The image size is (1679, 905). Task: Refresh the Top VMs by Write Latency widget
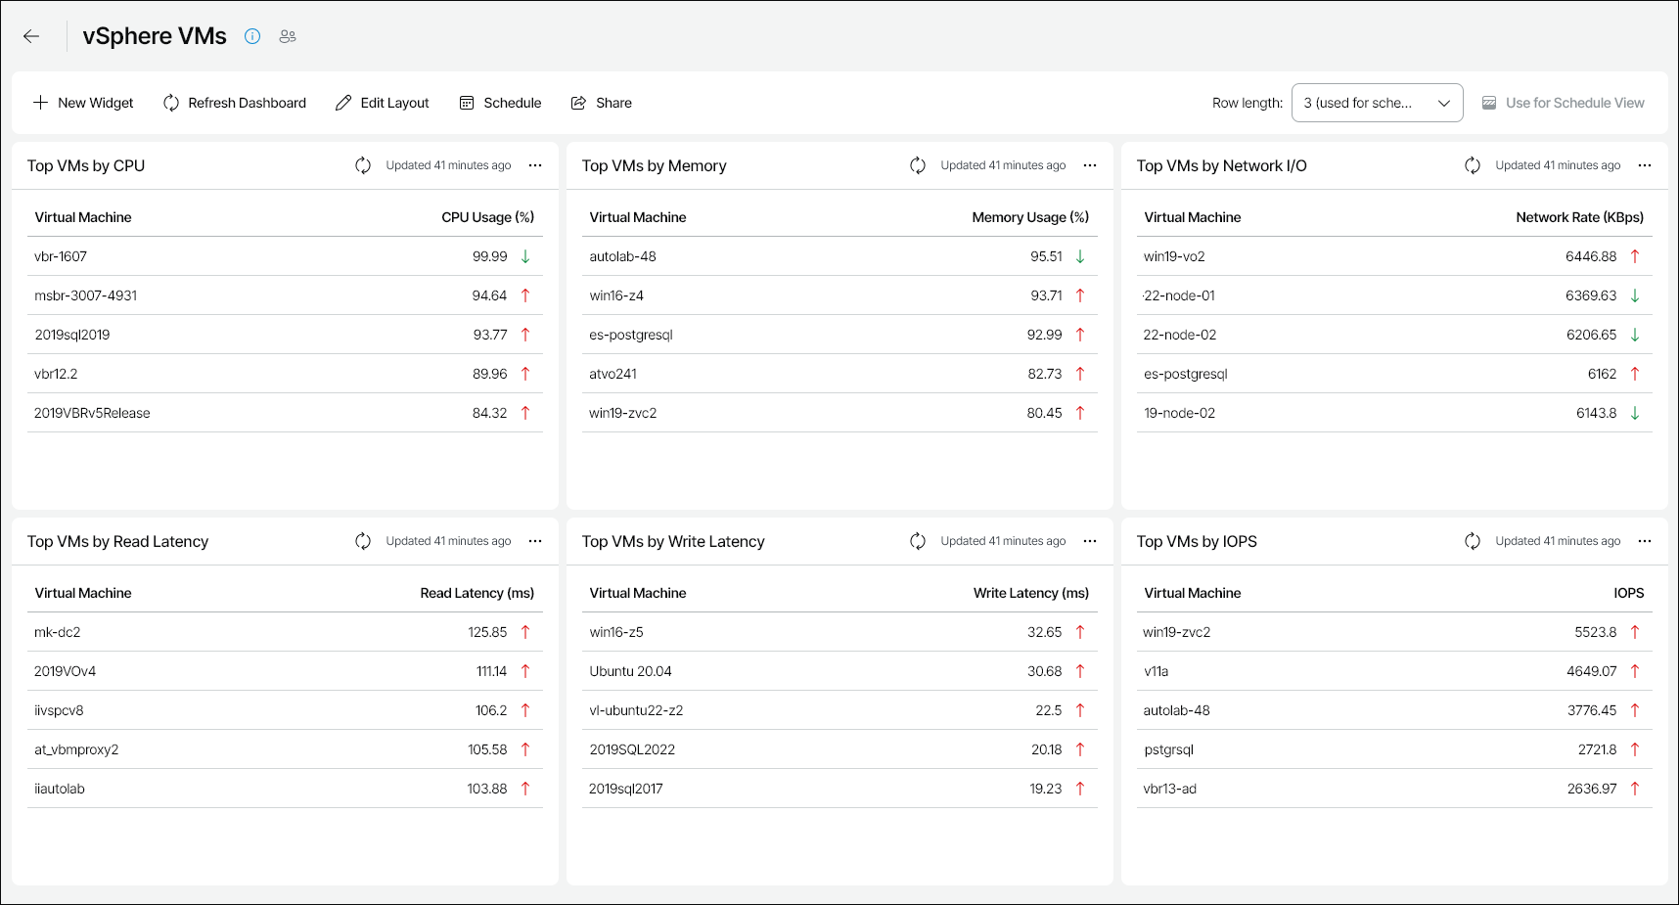(x=918, y=541)
